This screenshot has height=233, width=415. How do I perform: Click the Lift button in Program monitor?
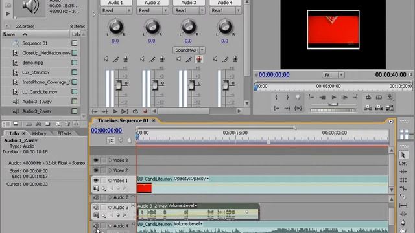click(368, 108)
